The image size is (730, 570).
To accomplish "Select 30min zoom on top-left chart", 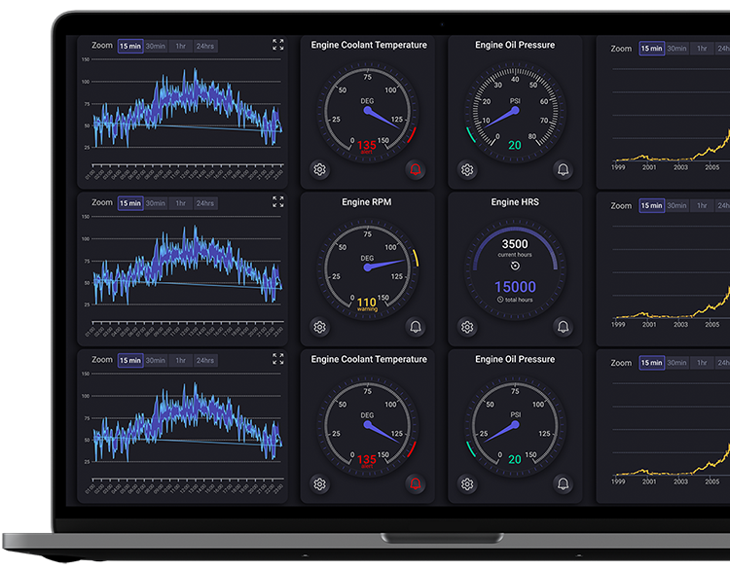I will coord(156,46).
